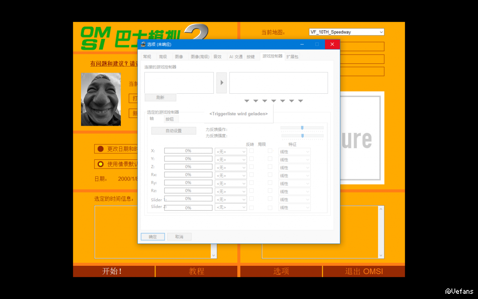478x299 pixels.
Task: Open the <无> assignment dropdown for X axis
Action: click(231, 152)
